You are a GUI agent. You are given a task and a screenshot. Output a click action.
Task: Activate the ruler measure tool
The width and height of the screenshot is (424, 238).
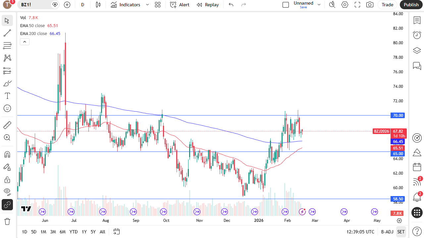tap(7, 125)
